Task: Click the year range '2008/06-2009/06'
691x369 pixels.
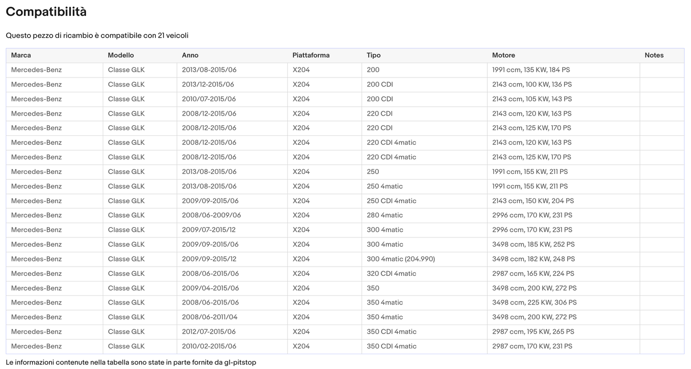Action: (x=211, y=215)
